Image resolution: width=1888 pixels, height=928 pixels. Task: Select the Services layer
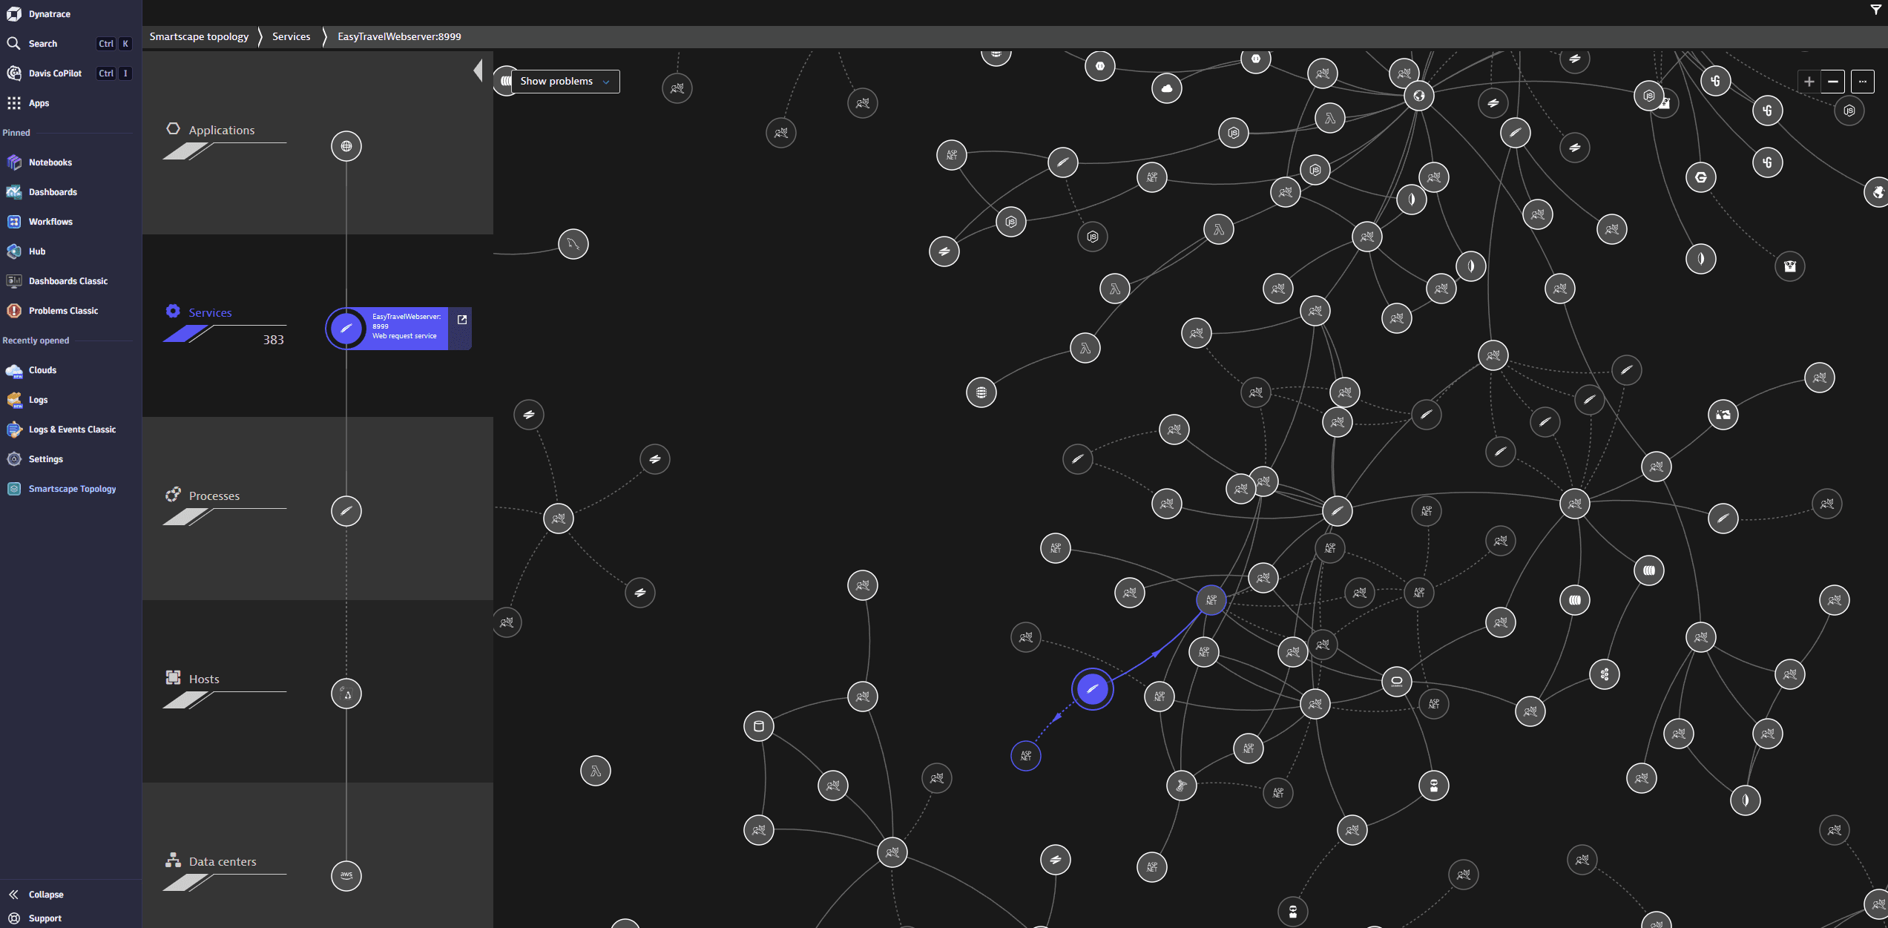[210, 312]
